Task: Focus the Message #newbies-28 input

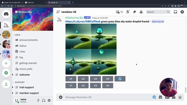Action: coord(107,97)
